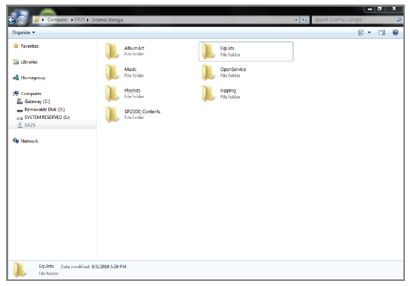Click the back navigation arrow

(13, 20)
